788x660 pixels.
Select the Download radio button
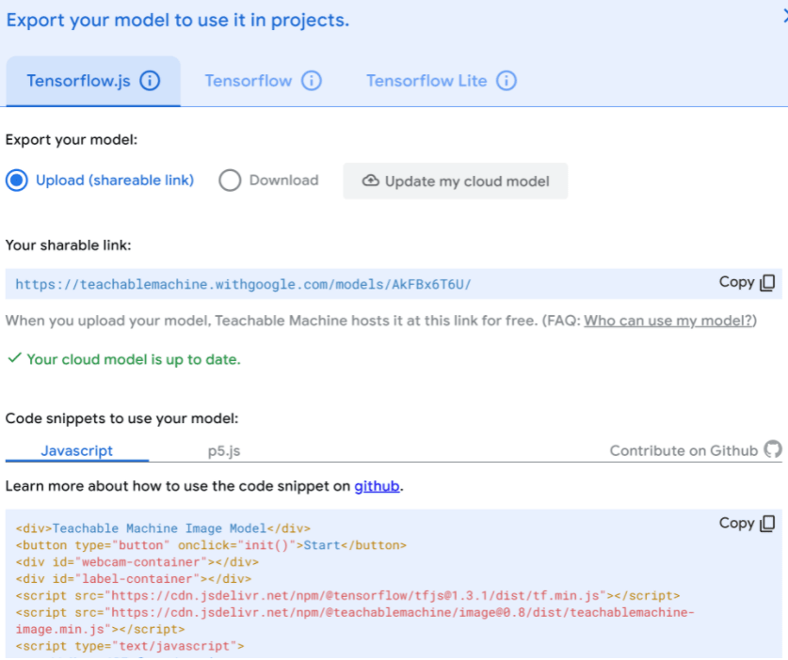[x=230, y=181]
